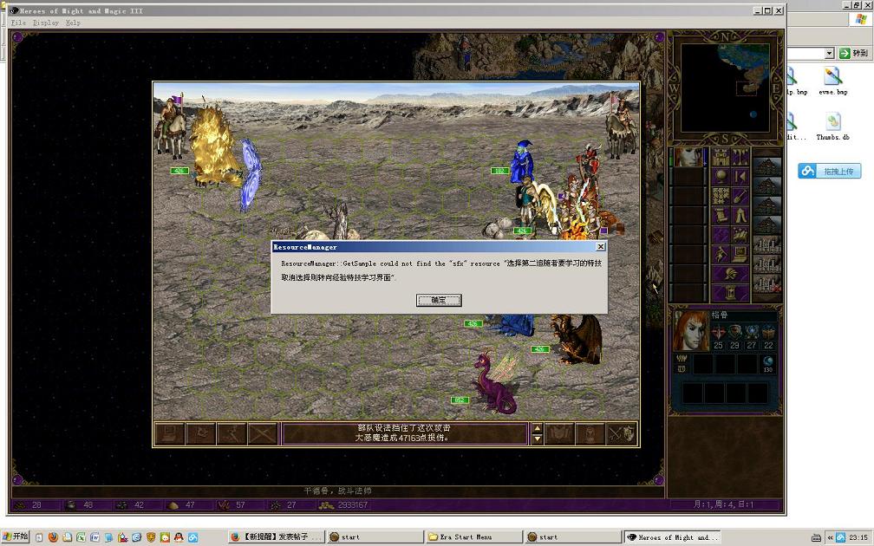This screenshot has width=874, height=546.
Task: Click the retreat running-figure combat button
Action: [232, 434]
